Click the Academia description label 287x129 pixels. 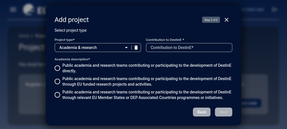[72, 59]
